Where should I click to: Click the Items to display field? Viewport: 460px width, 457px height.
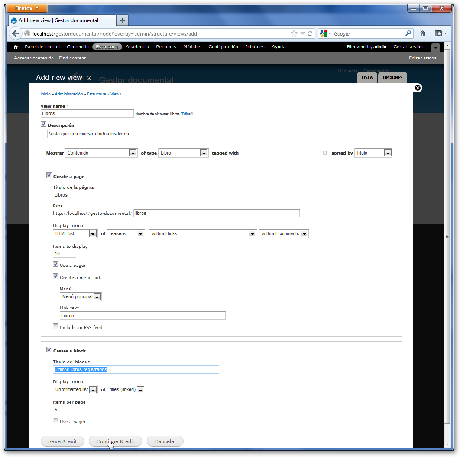[64, 253]
